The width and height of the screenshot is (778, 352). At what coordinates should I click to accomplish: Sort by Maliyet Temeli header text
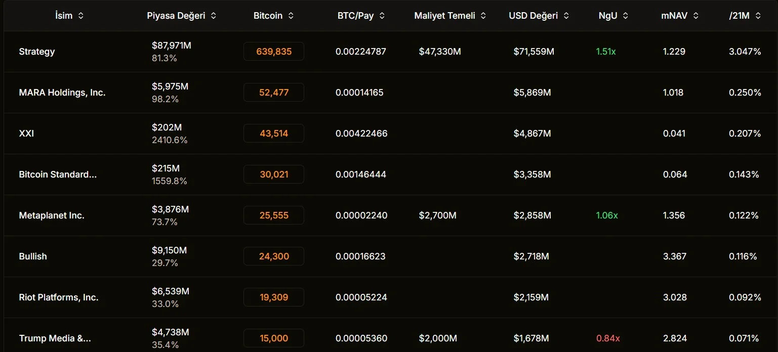444,16
